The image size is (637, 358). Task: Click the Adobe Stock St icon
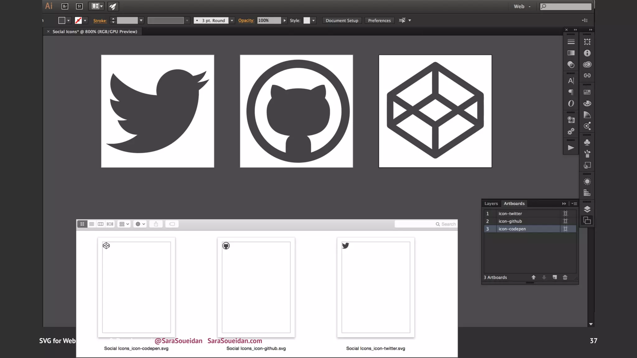(79, 6)
